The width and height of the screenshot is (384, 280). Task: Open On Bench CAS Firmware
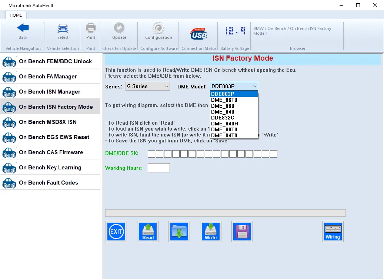tap(50, 152)
